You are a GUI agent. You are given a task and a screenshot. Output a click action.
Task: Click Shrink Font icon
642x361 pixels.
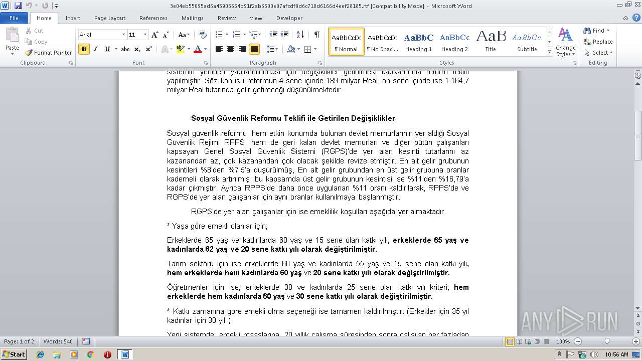pyautogui.click(x=166, y=35)
